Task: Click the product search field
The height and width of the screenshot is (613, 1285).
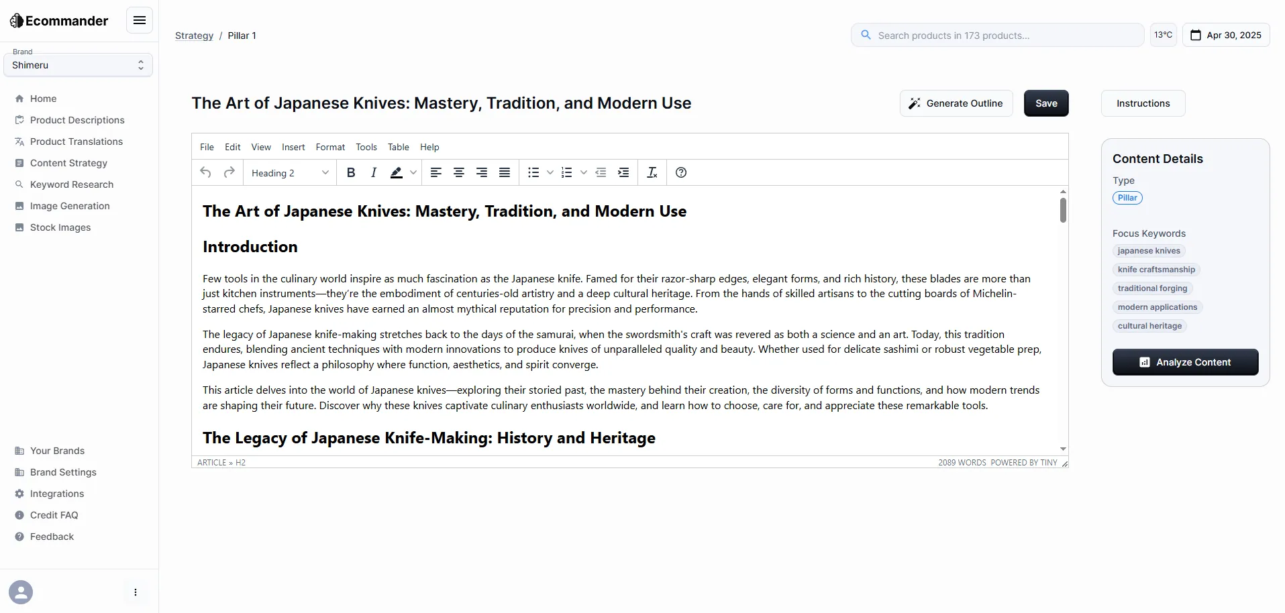Action: pyautogui.click(x=997, y=35)
